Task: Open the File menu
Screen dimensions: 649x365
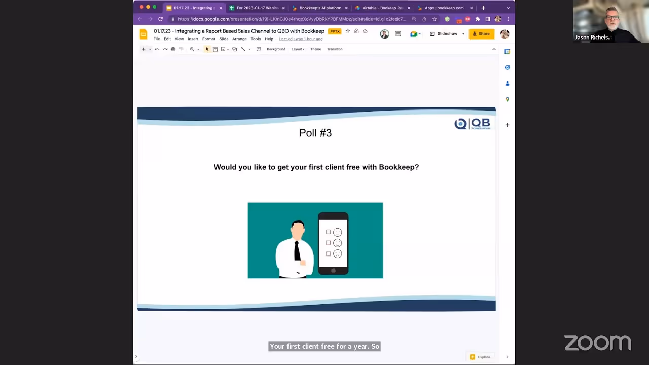Action: coord(157,39)
